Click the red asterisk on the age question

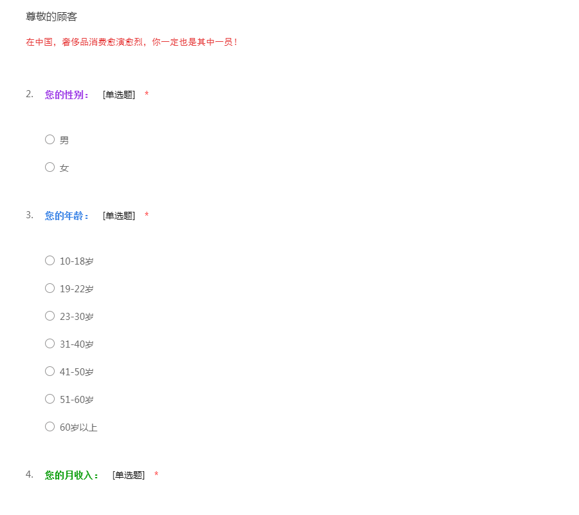tap(147, 216)
